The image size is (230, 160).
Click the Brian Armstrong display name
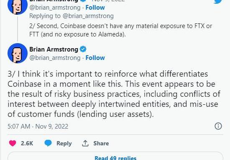pos(54,49)
